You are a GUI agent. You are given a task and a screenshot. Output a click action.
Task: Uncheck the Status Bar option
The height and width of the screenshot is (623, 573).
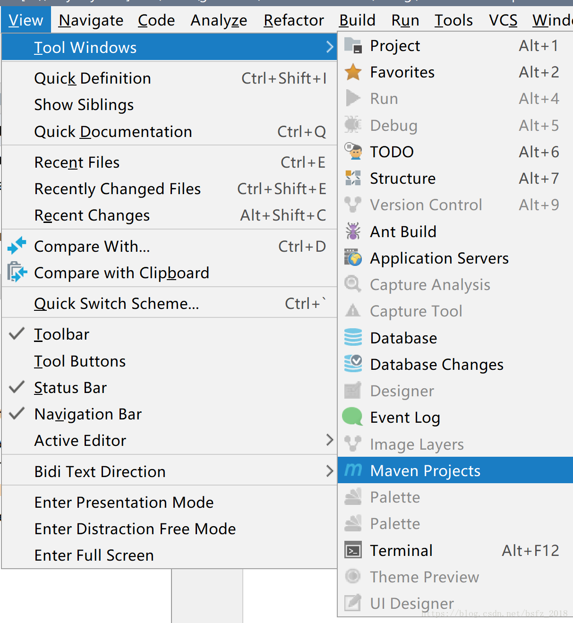[17, 387]
